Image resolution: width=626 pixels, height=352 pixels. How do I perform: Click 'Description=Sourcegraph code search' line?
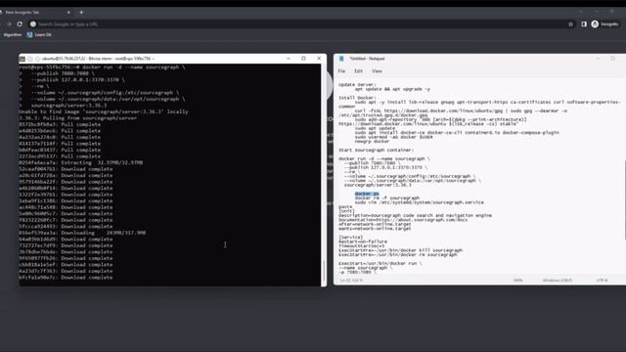click(x=415, y=215)
